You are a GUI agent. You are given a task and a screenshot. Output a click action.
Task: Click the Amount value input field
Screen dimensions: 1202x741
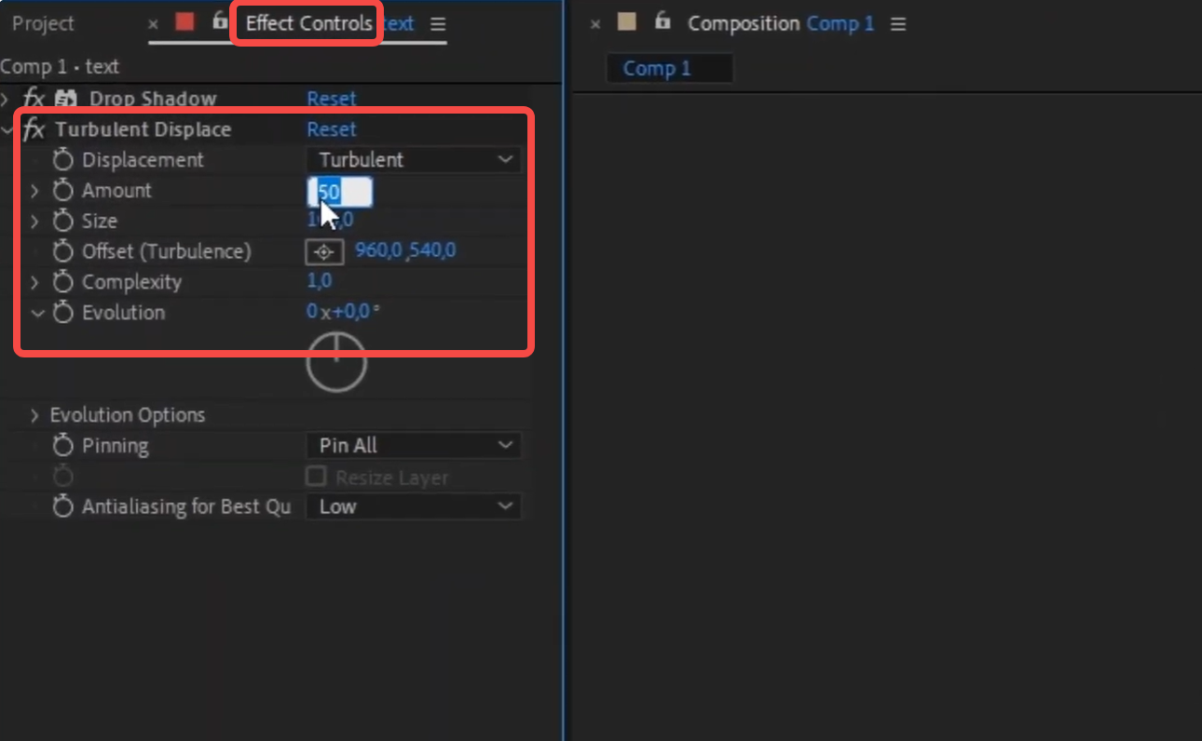coord(340,193)
